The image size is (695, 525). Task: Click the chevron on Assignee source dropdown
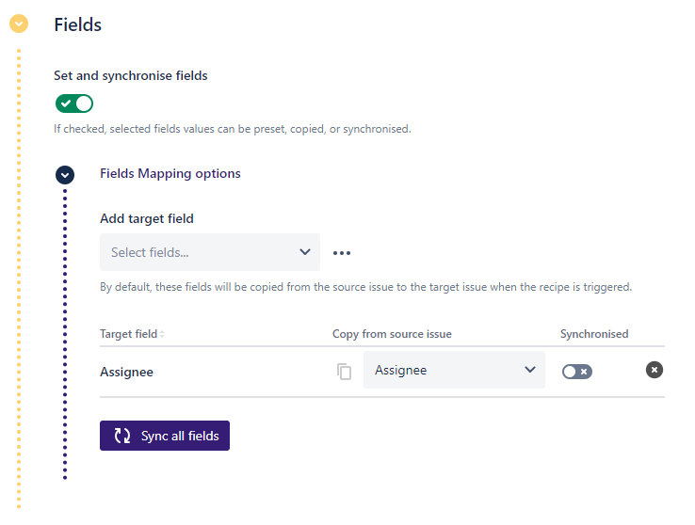529,370
